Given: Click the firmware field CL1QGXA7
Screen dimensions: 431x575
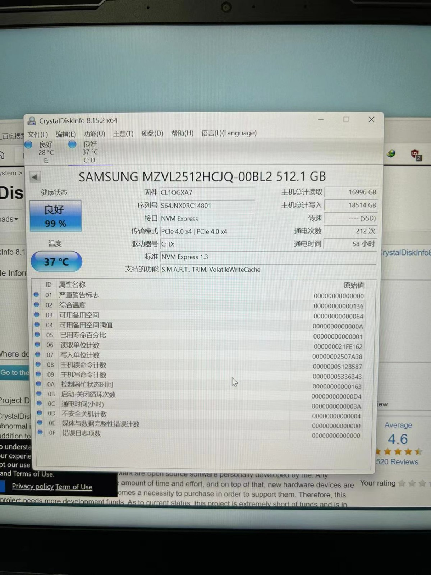Looking at the screenshot, I should [207, 193].
